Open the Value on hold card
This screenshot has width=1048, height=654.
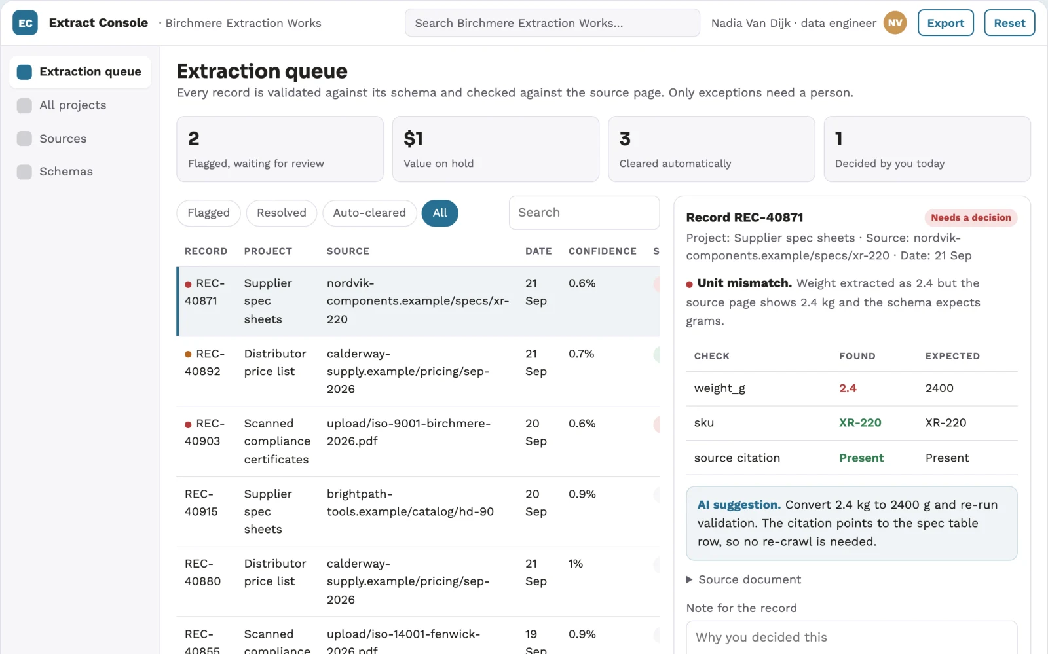click(495, 149)
